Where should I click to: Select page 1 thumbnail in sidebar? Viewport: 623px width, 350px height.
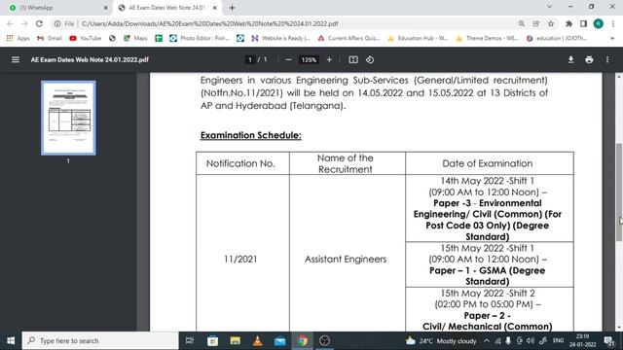tap(68, 118)
